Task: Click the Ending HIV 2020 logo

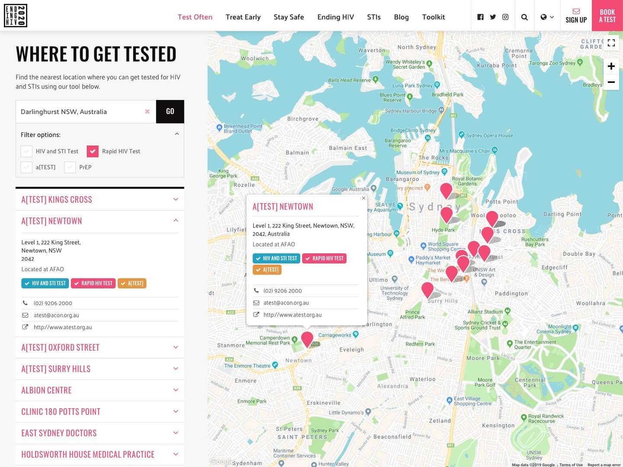Action: (16, 16)
